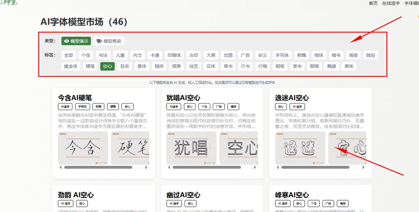The height and width of the screenshot is (212, 419).
Task: Apply the 粗体 tag filter
Action: pos(159,66)
